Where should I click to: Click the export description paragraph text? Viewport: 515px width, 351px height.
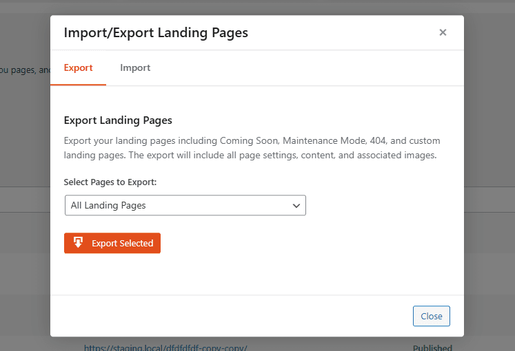point(252,148)
